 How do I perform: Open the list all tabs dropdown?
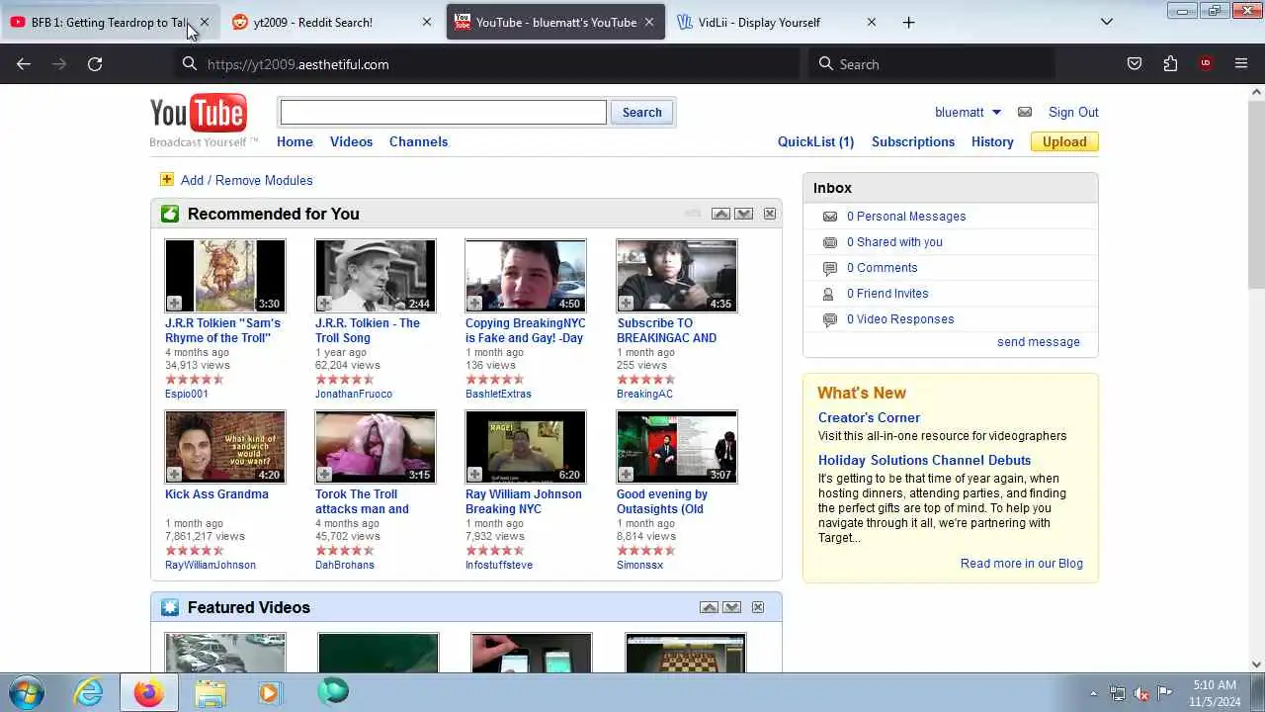(1107, 22)
